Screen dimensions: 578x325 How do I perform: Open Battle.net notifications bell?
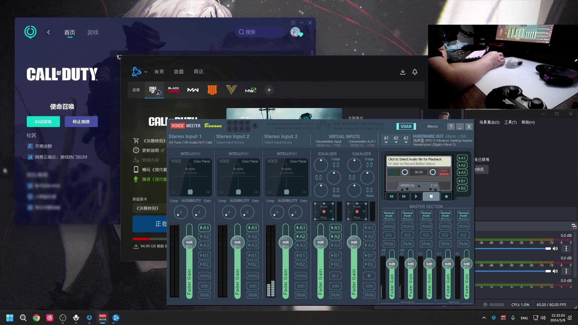click(415, 72)
